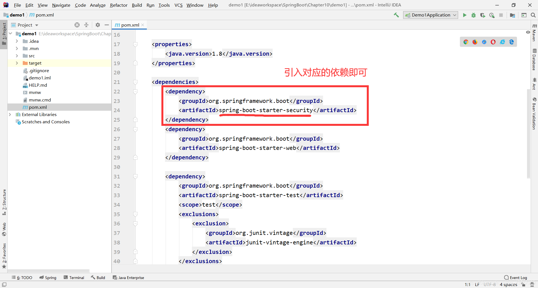The width and height of the screenshot is (538, 288).
Task: Open pom.xml in Opera browser
Action: 493,42
